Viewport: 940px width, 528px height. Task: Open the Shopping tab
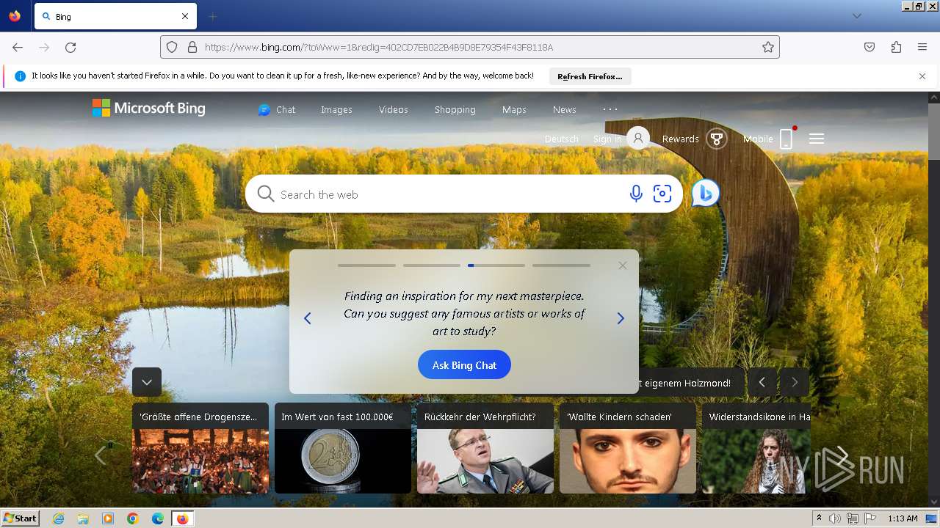[455, 109]
